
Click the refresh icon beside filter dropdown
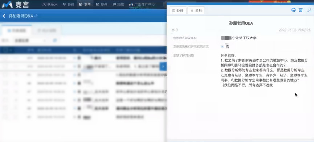point(55,41)
